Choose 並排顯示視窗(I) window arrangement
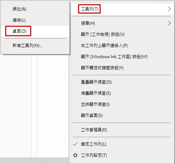This screenshot has height=164, width=175. click(122, 104)
